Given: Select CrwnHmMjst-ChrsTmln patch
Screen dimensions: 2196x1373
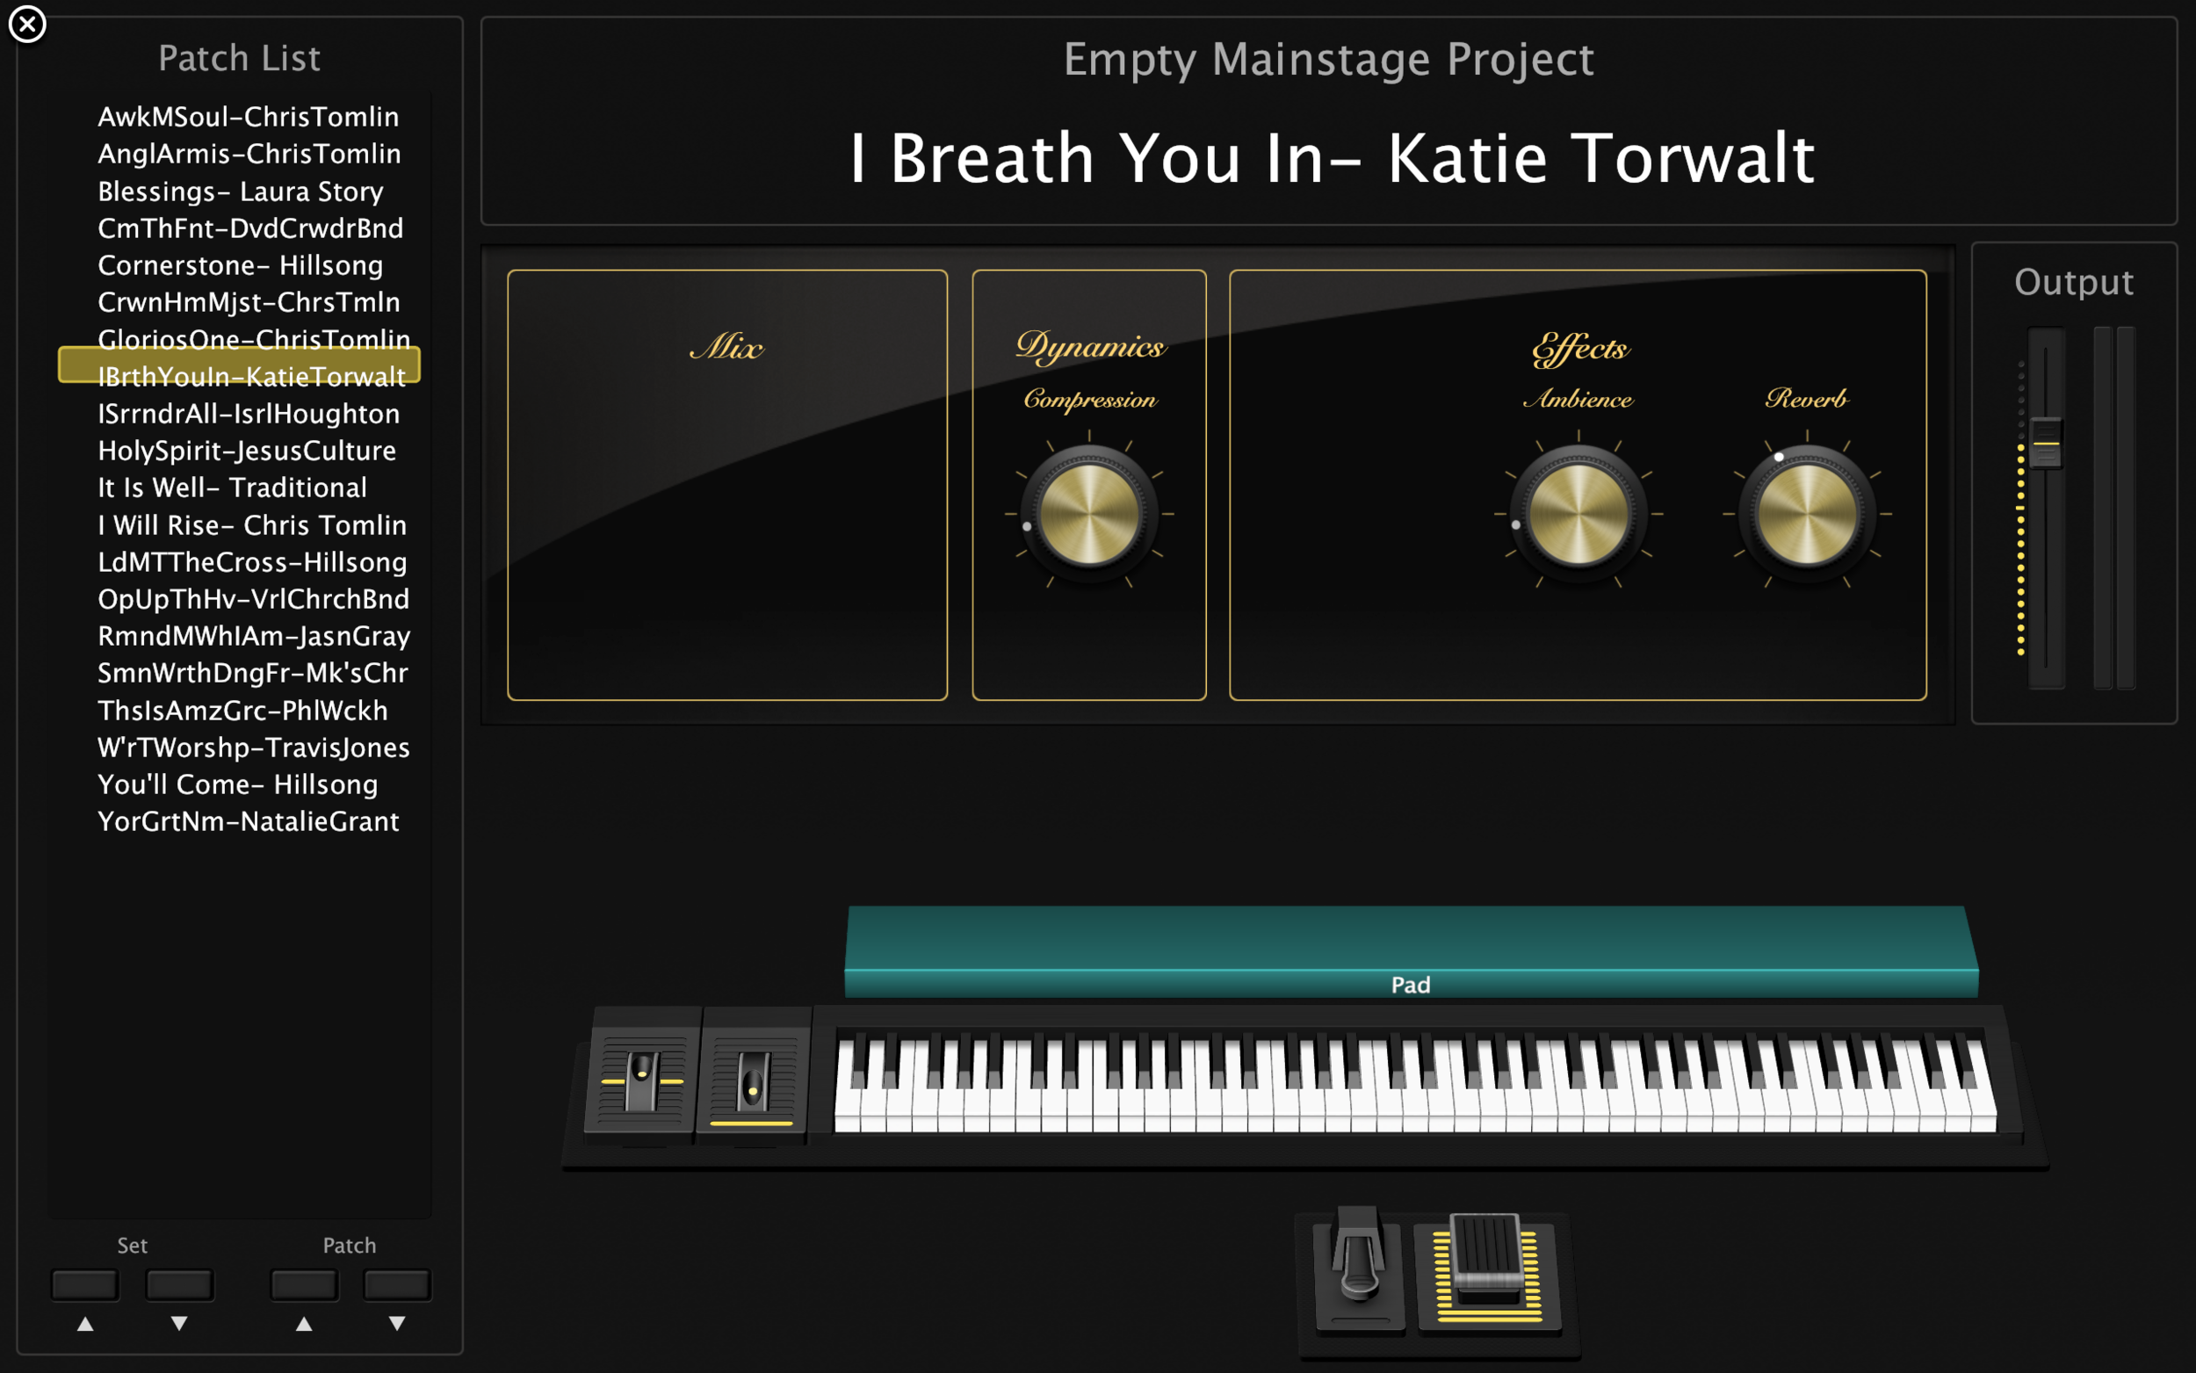Looking at the screenshot, I should tap(248, 301).
